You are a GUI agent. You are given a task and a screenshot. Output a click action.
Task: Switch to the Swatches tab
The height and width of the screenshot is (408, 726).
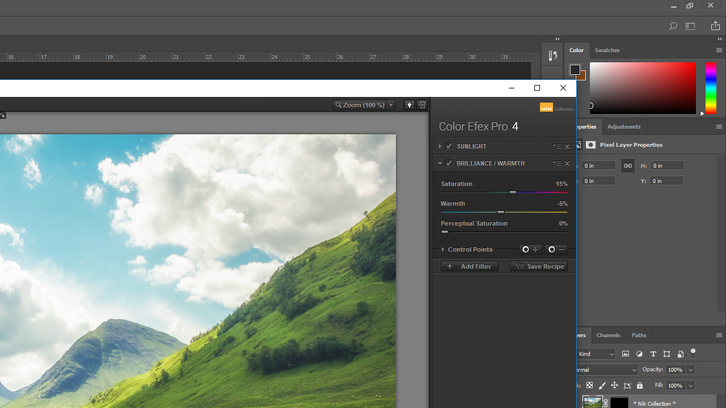tap(607, 50)
